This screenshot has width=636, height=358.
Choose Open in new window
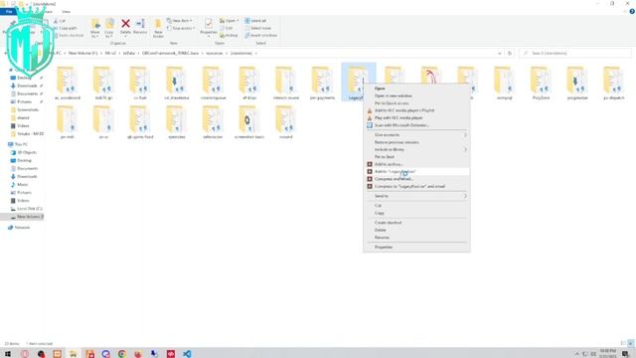pos(417,95)
